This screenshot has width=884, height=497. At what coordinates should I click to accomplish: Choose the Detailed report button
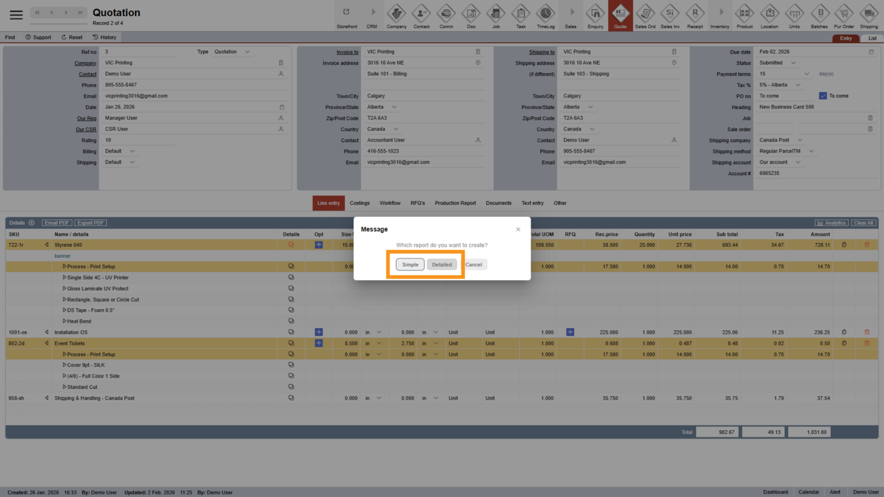pos(441,265)
